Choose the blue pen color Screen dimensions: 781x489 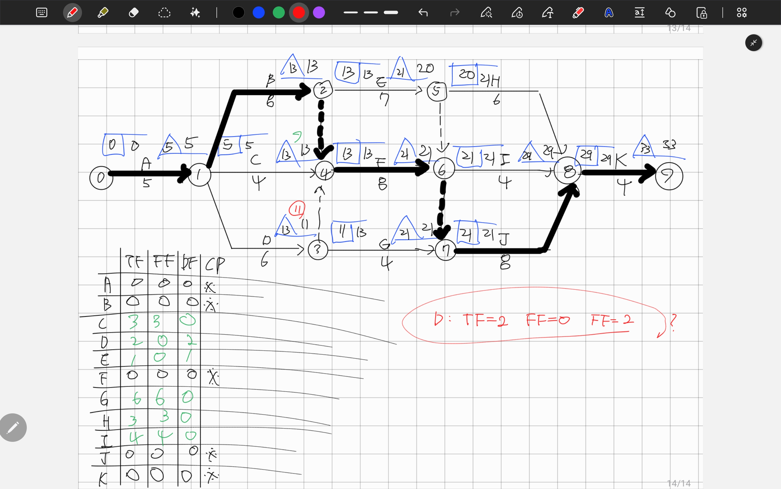pyautogui.click(x=259, y=13)
